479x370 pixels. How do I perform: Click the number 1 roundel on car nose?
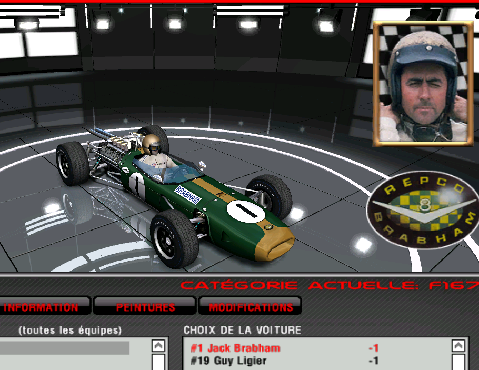246,212
